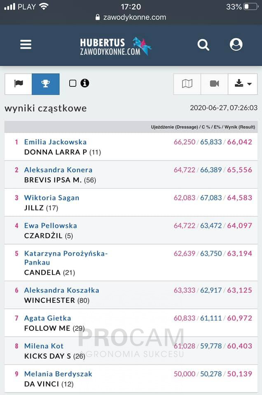This screenshot has height=395, width=262.
Task: Expand the download options dropdown
Action: (x=243, y=84)
